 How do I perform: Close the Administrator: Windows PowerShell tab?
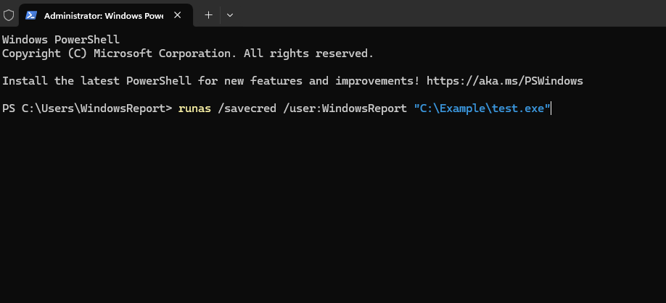pos(178,15)
